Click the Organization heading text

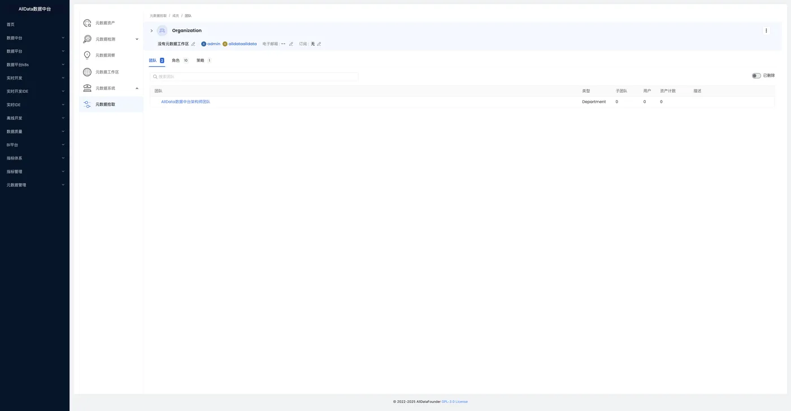click(187, 31)
